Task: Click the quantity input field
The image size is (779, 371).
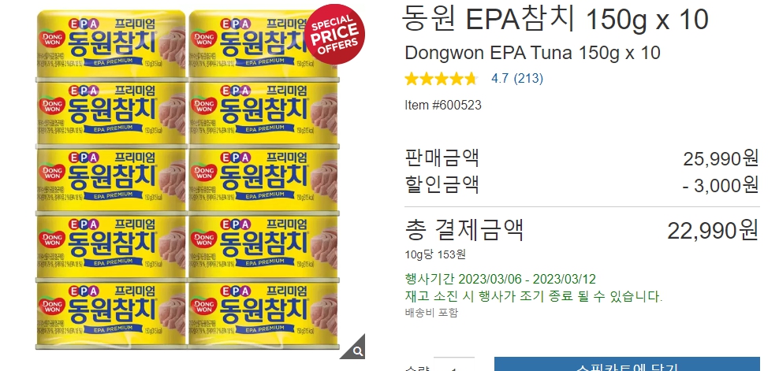Action: 453,365
